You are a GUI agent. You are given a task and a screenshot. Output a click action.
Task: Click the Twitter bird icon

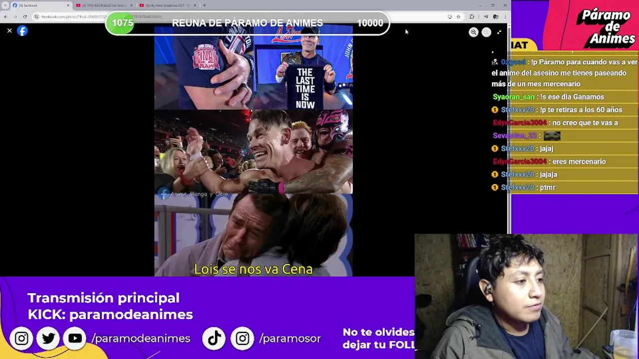tap(48, 339)
